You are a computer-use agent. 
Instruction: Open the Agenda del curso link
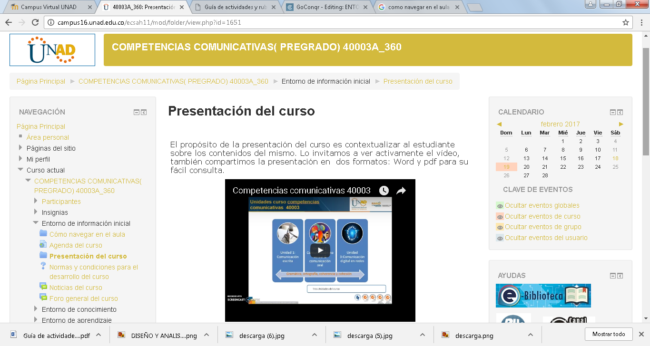[x=76, y=245]
